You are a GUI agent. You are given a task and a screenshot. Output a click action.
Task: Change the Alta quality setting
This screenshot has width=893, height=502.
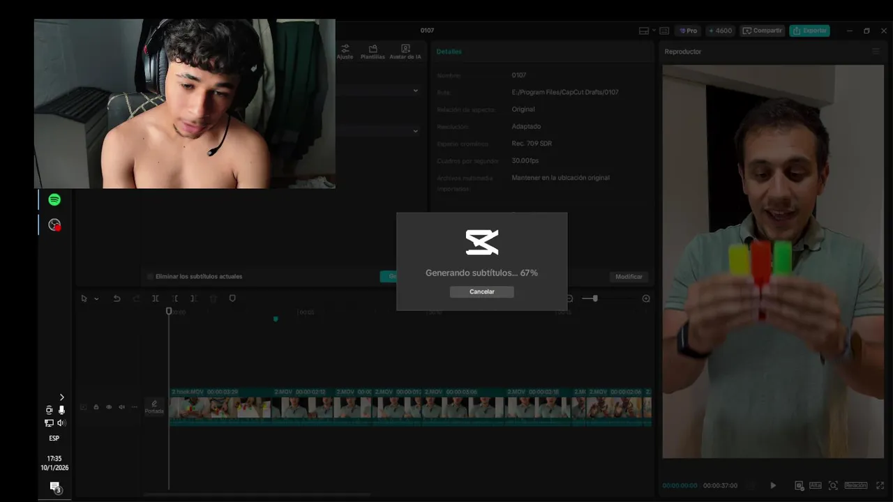point(816,485)
